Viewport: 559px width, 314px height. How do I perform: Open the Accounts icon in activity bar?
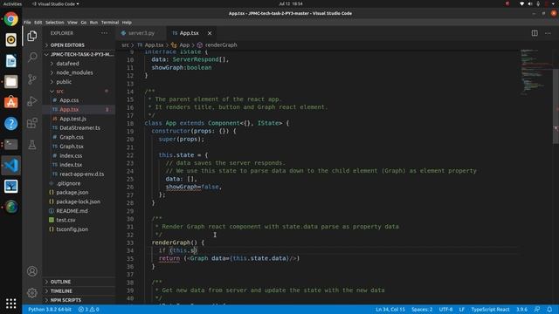point(32,271)
